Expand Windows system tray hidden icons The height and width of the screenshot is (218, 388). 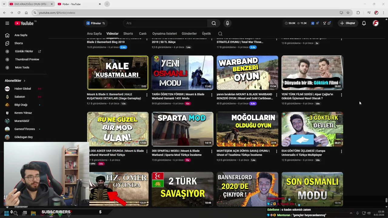tap(351, 213)
